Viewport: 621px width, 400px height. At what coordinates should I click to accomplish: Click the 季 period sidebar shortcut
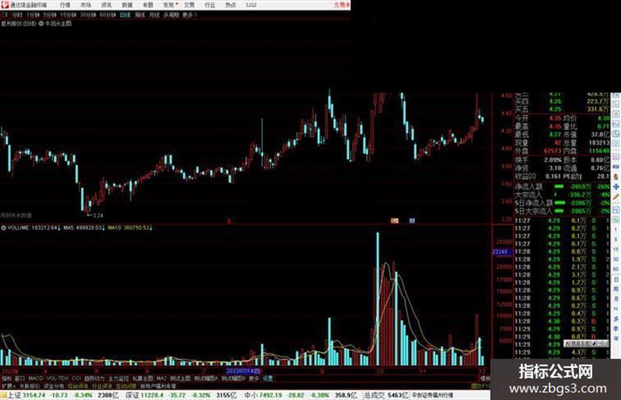coord(616,328)
